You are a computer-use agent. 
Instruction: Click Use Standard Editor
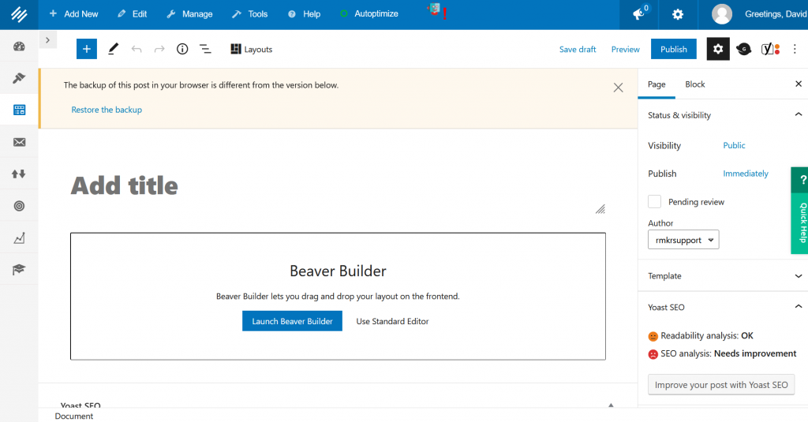[392, 321]
